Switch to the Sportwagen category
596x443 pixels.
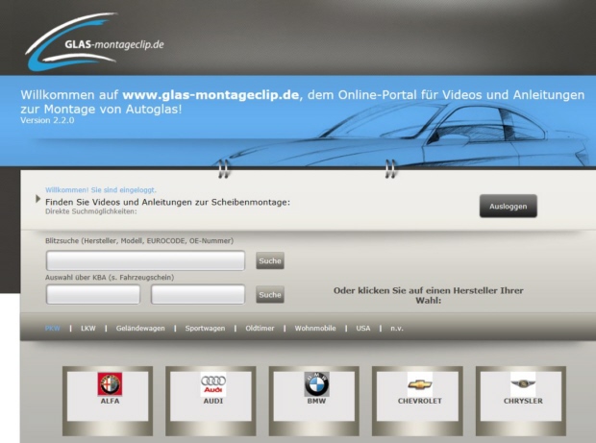(205, 329)
